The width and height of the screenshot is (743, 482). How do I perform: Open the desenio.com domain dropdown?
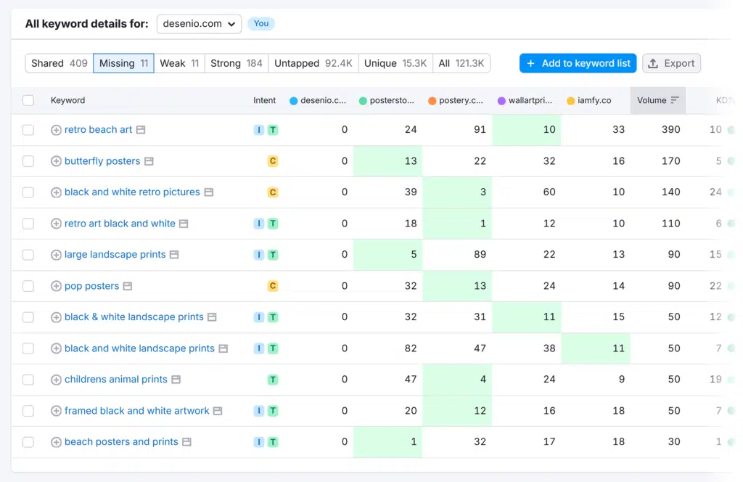click(x=200, y=24)
